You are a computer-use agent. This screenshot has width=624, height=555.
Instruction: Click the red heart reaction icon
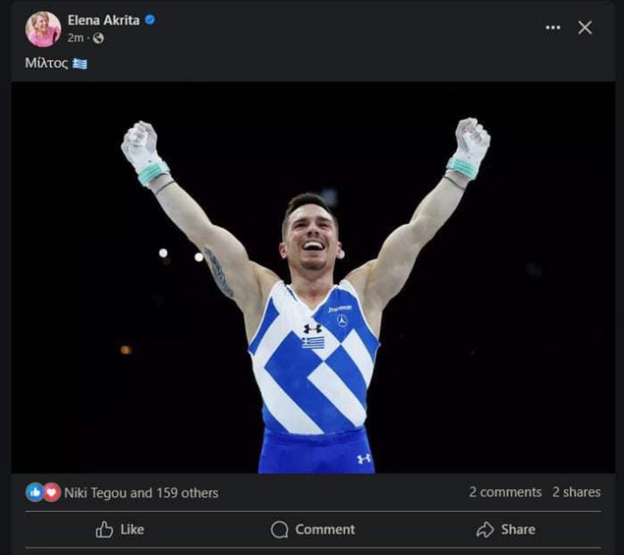[51, 493]
